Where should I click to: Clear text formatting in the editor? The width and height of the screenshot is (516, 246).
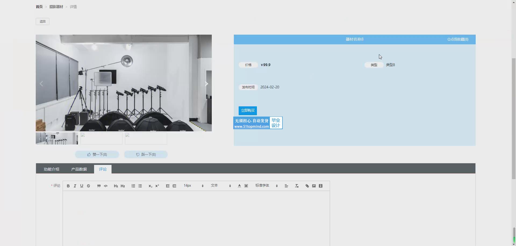tap(297, 186)
